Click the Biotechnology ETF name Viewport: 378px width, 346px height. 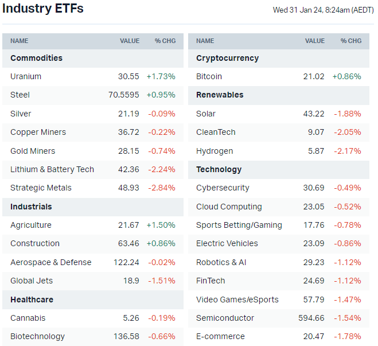pyautogui.click(x=37, y=336)
